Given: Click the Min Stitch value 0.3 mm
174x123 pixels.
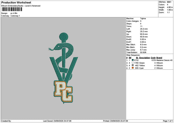Looking at the screenshot, I should pyautogui.click(x=143, y=47).
